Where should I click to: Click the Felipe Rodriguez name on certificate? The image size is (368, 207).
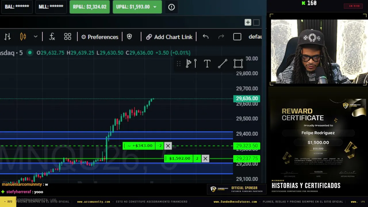click(318, 133)
